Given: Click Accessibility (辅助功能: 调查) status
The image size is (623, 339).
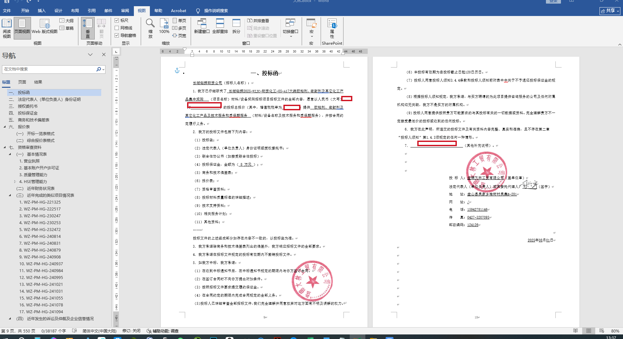Looking at the screenshot, I should (x=163, y=331).
